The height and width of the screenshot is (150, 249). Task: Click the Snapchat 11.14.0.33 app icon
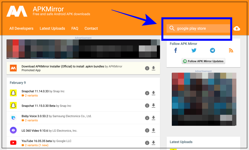13,93
